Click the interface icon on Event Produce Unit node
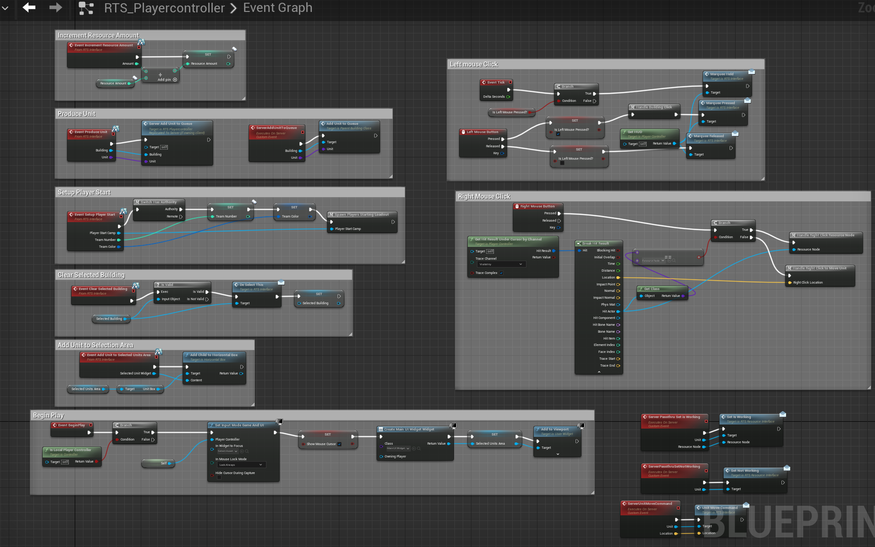Viewport: 875px width, 547px height. (116, 129)
